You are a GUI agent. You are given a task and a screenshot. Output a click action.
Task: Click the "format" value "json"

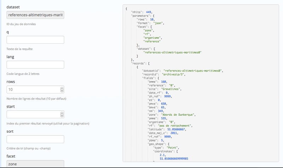coord(158,23)
